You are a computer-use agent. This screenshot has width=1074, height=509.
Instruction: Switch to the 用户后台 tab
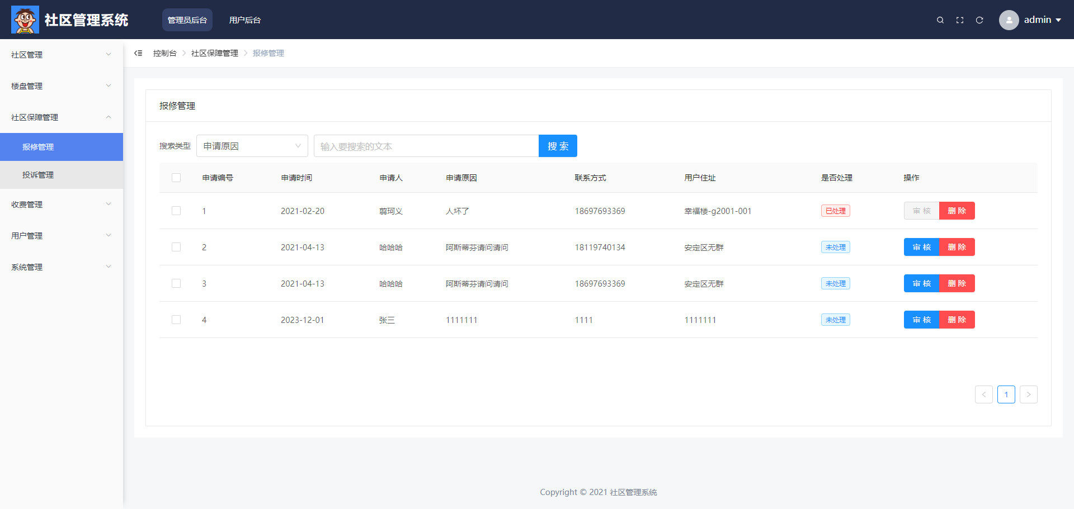pyautogui.click(x=244, y=20)
